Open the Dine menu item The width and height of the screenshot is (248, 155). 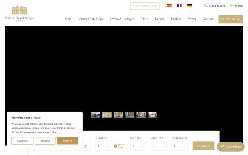point(145,19)
